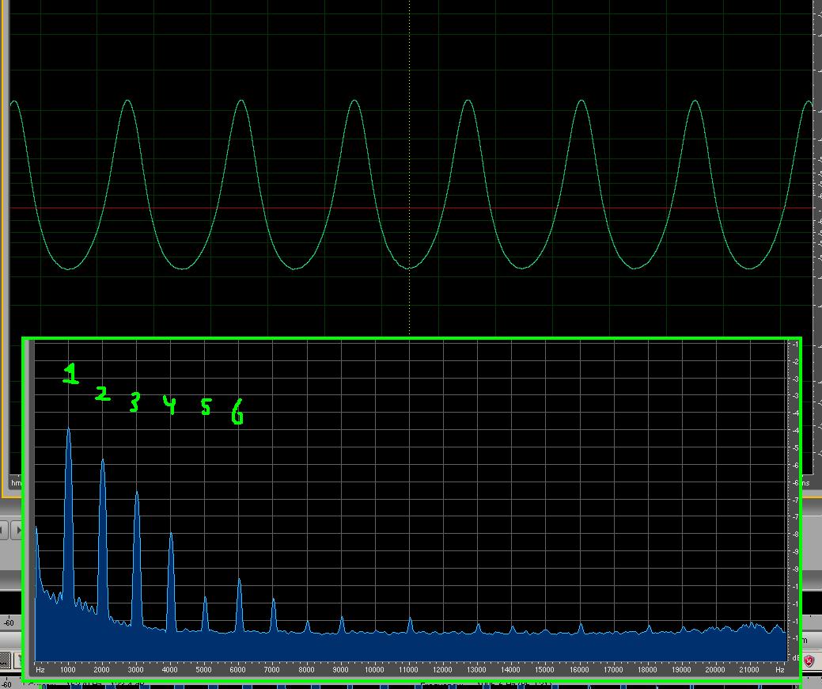
Task: Click the play arrow transport button
Action: pos(17,530)
